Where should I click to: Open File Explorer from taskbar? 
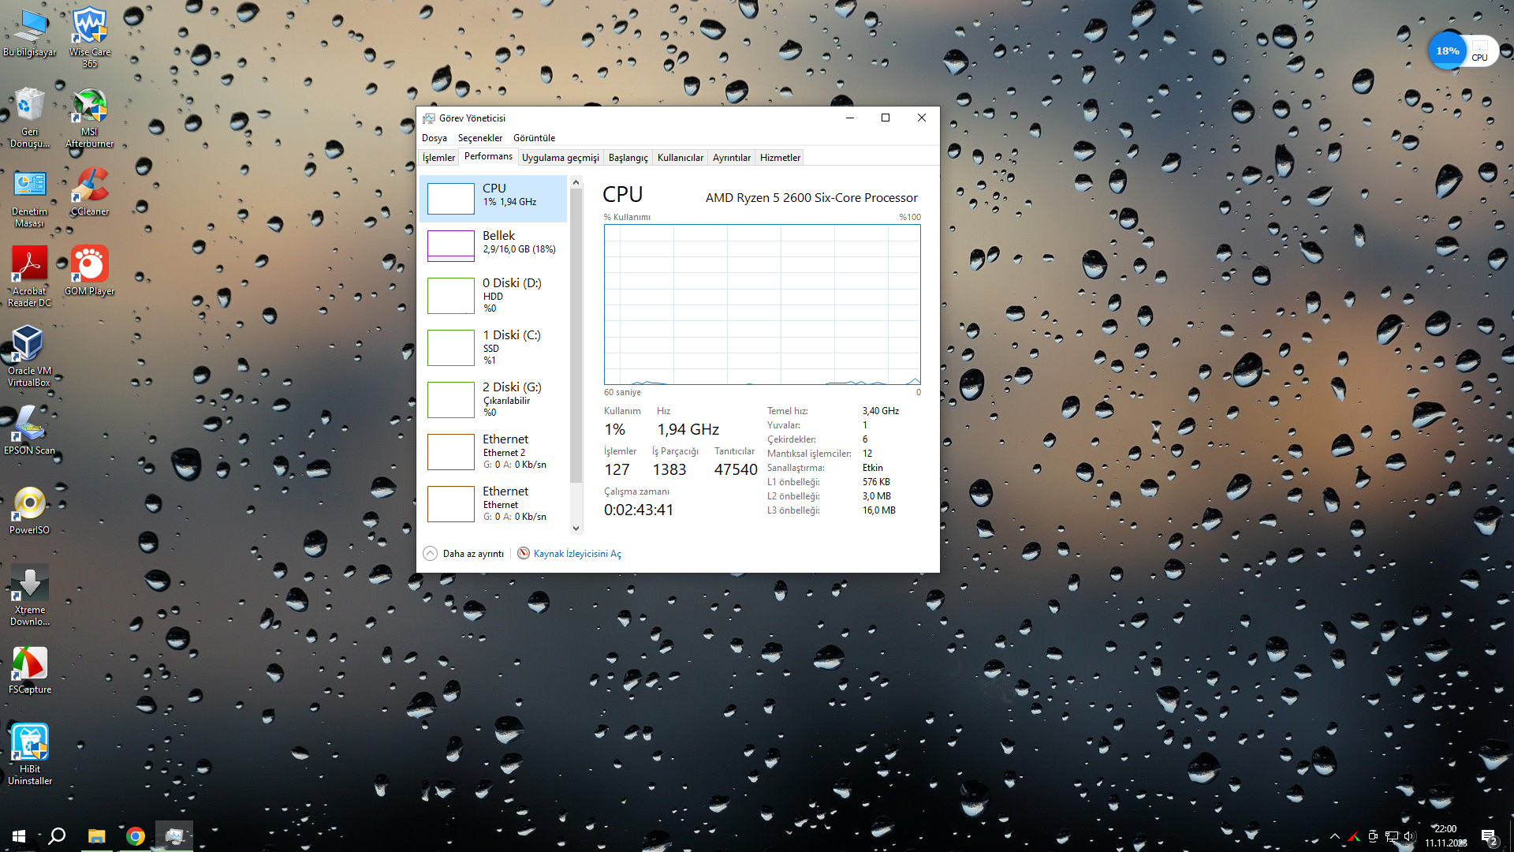point(96,836)
